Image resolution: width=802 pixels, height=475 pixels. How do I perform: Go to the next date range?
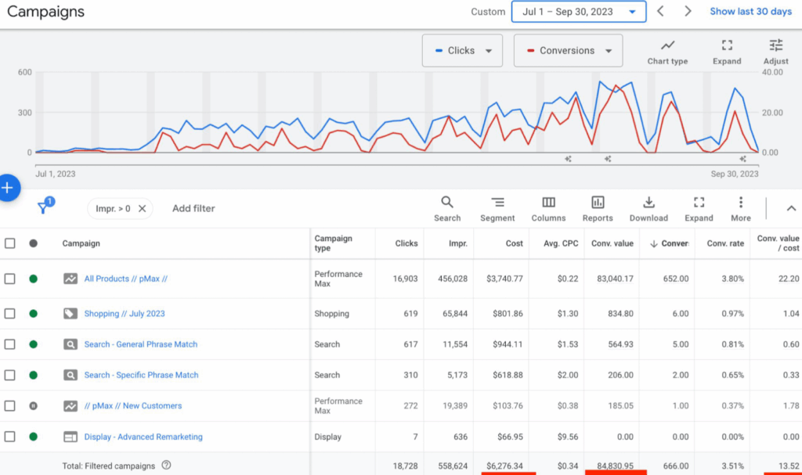688,11
